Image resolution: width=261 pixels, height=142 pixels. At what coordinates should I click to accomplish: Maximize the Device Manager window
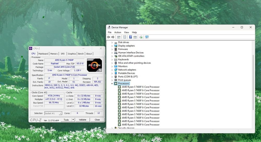pos(242,27)
